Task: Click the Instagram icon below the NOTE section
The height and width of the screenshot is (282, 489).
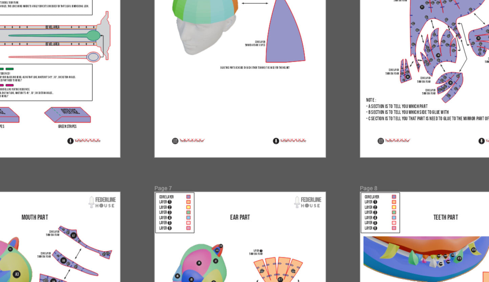Action: [x=381, y=141]
